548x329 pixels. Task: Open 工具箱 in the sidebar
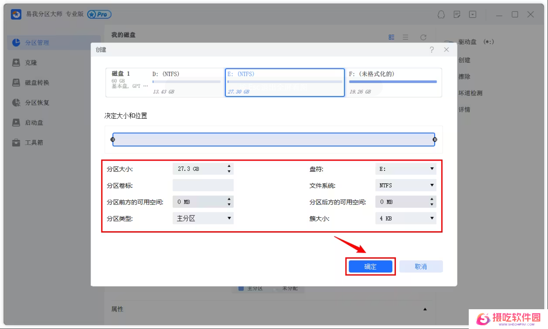(34, 143)
